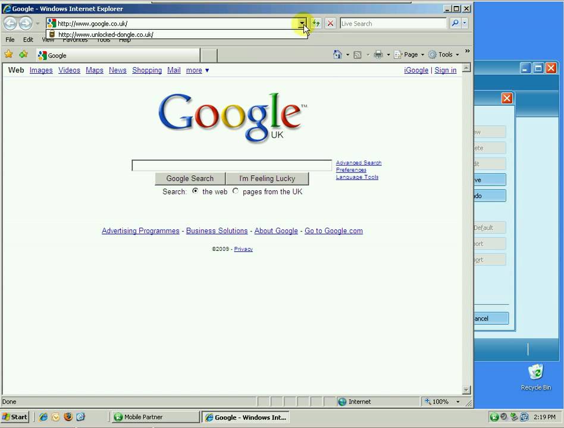Open the Favorites Center star icon

[x=9, y=54]
